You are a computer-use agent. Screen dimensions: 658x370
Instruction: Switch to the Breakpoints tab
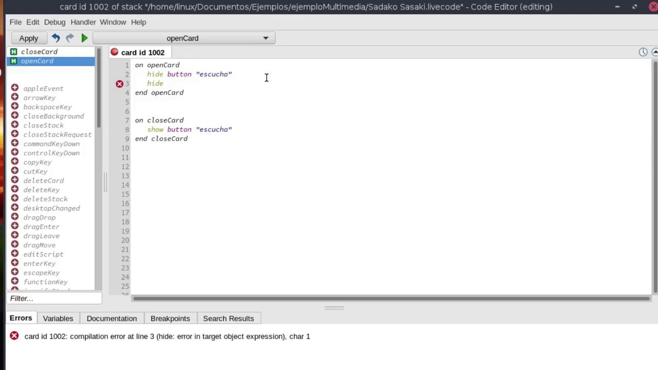pyautogui.click(x=170, y=319)
